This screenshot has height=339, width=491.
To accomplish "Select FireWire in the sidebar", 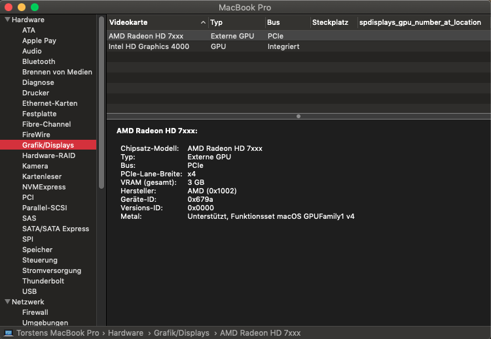I will click(36, 135).
